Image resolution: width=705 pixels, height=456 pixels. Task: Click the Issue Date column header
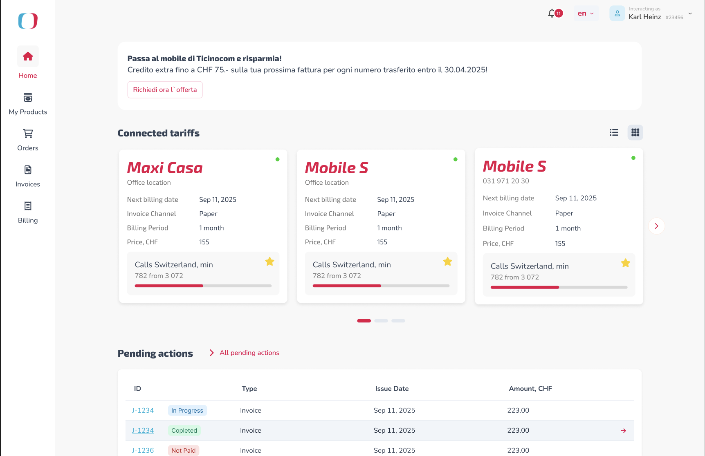coord(392,389)
